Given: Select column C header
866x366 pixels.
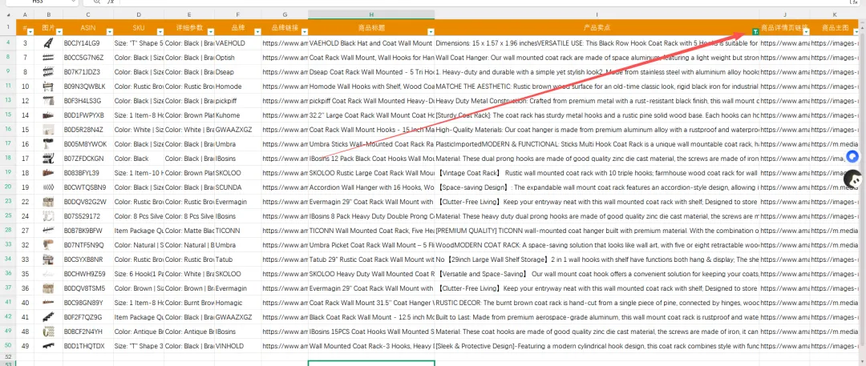Looking at the screenshot, I should coord(88,14).
